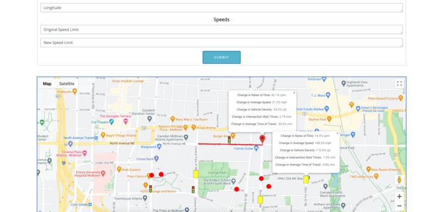Zoom in with the plus button
The height and width of the screenshot is (212, 443).
399,197
